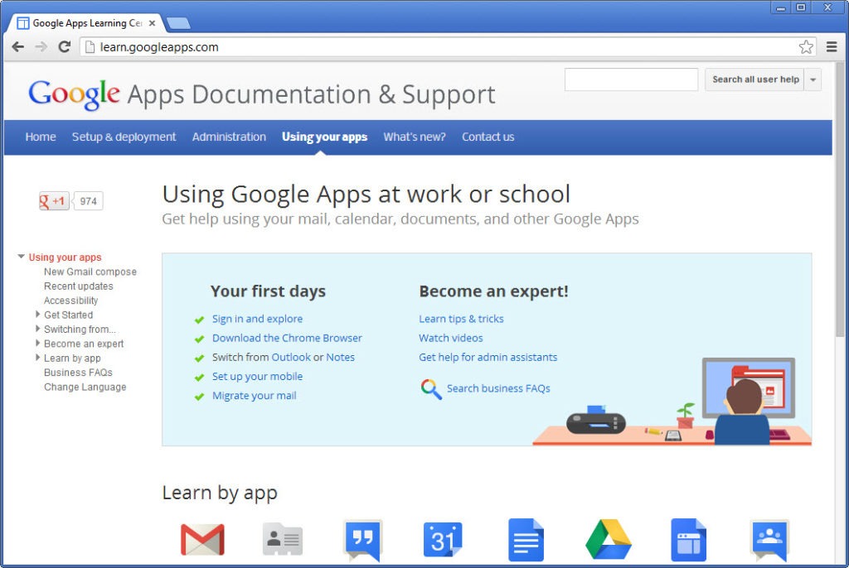Viewport: 849px width, 568px height.
Task: Maximize the browser window
Action: [x=801, y=7]
